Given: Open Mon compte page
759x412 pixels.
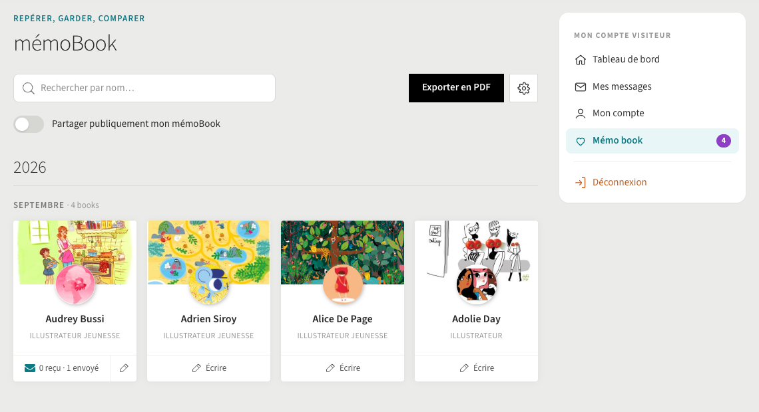Looking at the screenshot, I should pos(652,114).
